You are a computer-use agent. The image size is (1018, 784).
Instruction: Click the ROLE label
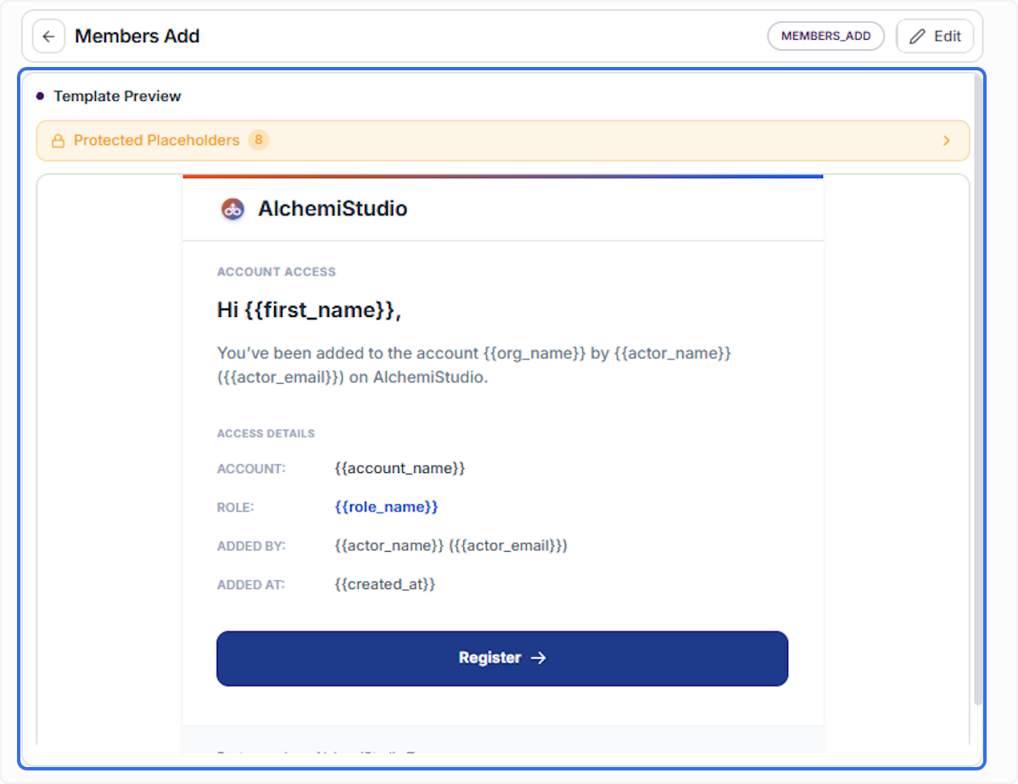click(235, 508)
